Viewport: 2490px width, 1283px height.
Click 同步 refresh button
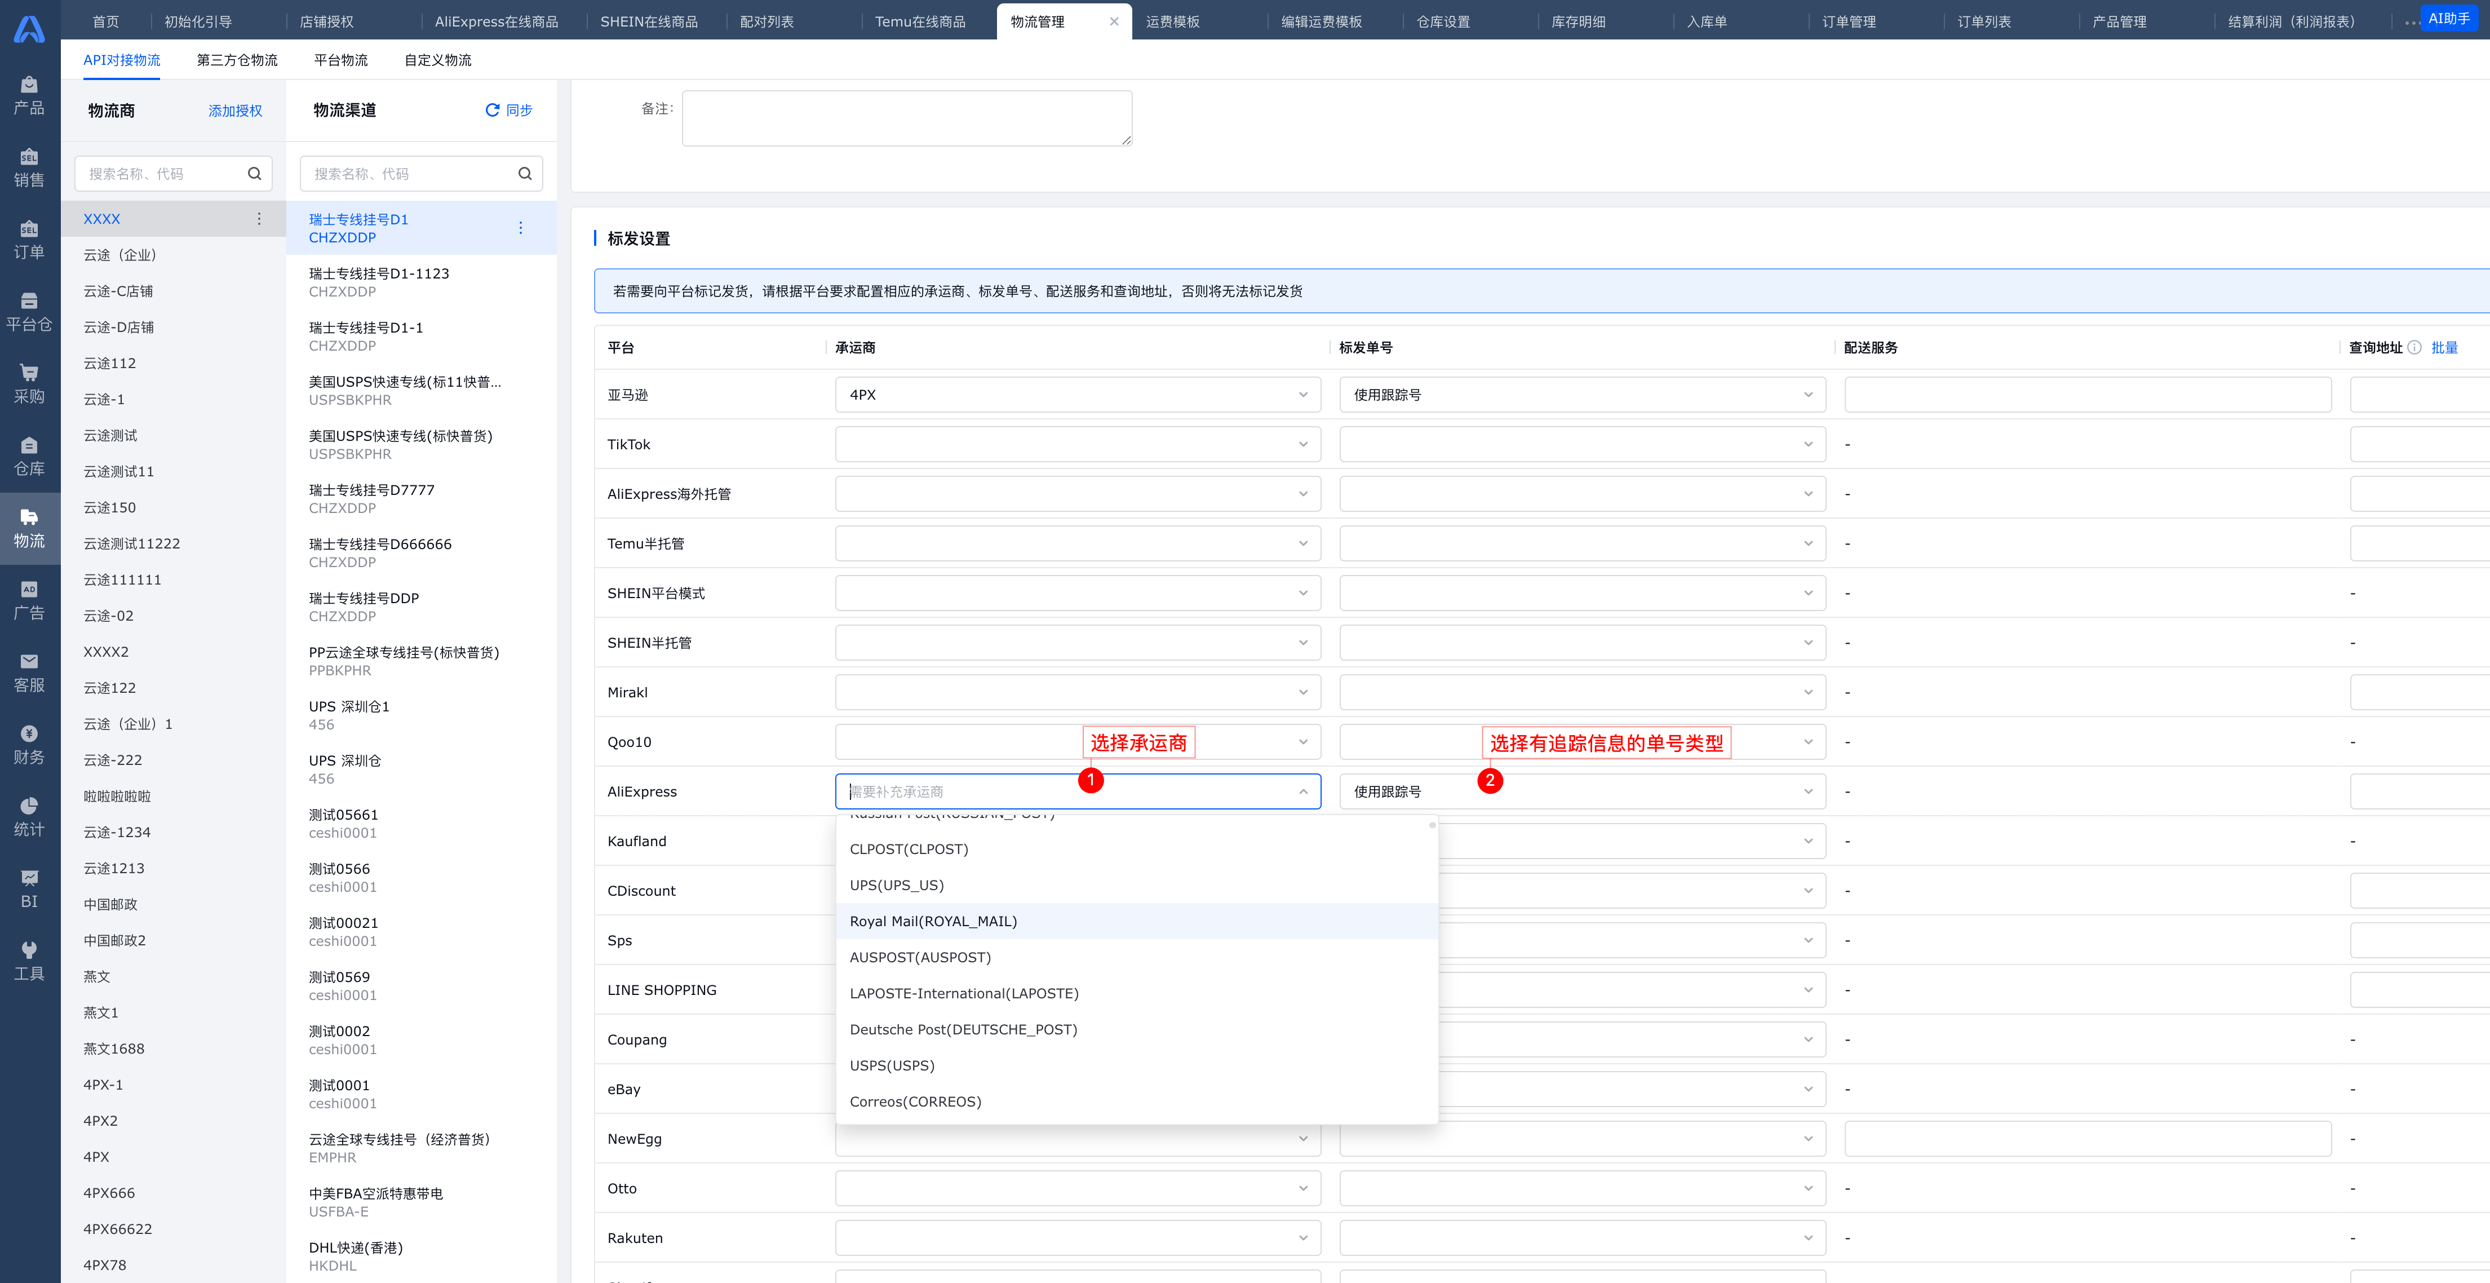coord(508,110)
